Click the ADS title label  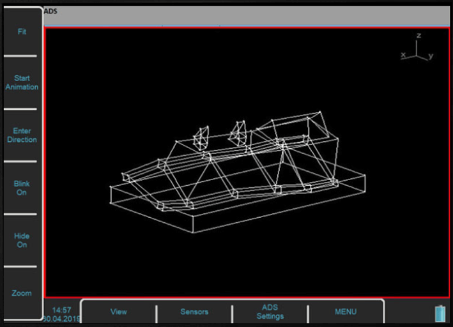[51, 11]
